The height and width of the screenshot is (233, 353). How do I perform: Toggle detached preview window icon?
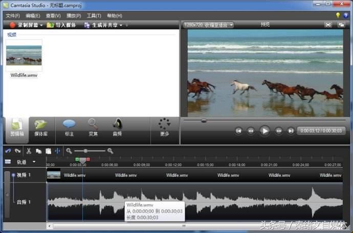click(342, 25)
